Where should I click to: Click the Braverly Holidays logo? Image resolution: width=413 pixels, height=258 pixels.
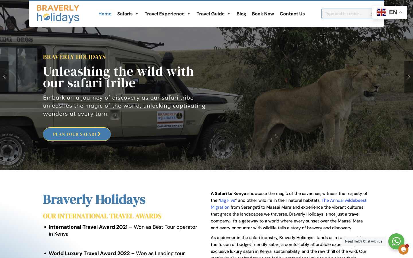(58, 14)
